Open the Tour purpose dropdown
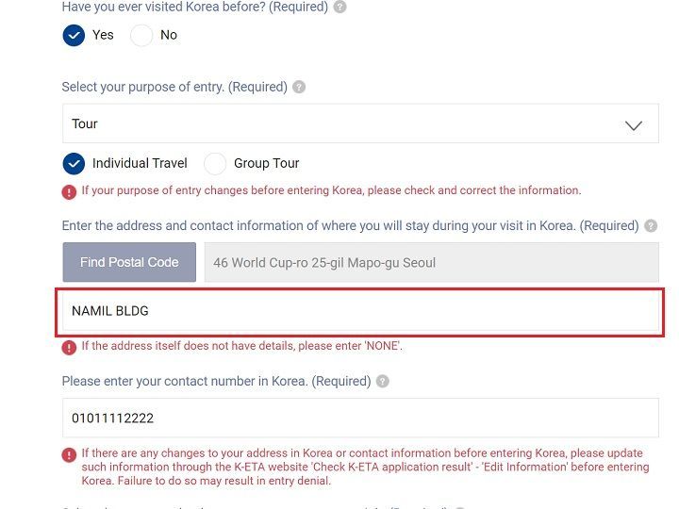 pyautogui.click(x=359, y=123)
